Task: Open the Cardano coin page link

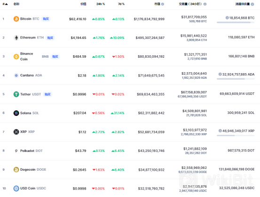Action: click(x=27, y=75)
